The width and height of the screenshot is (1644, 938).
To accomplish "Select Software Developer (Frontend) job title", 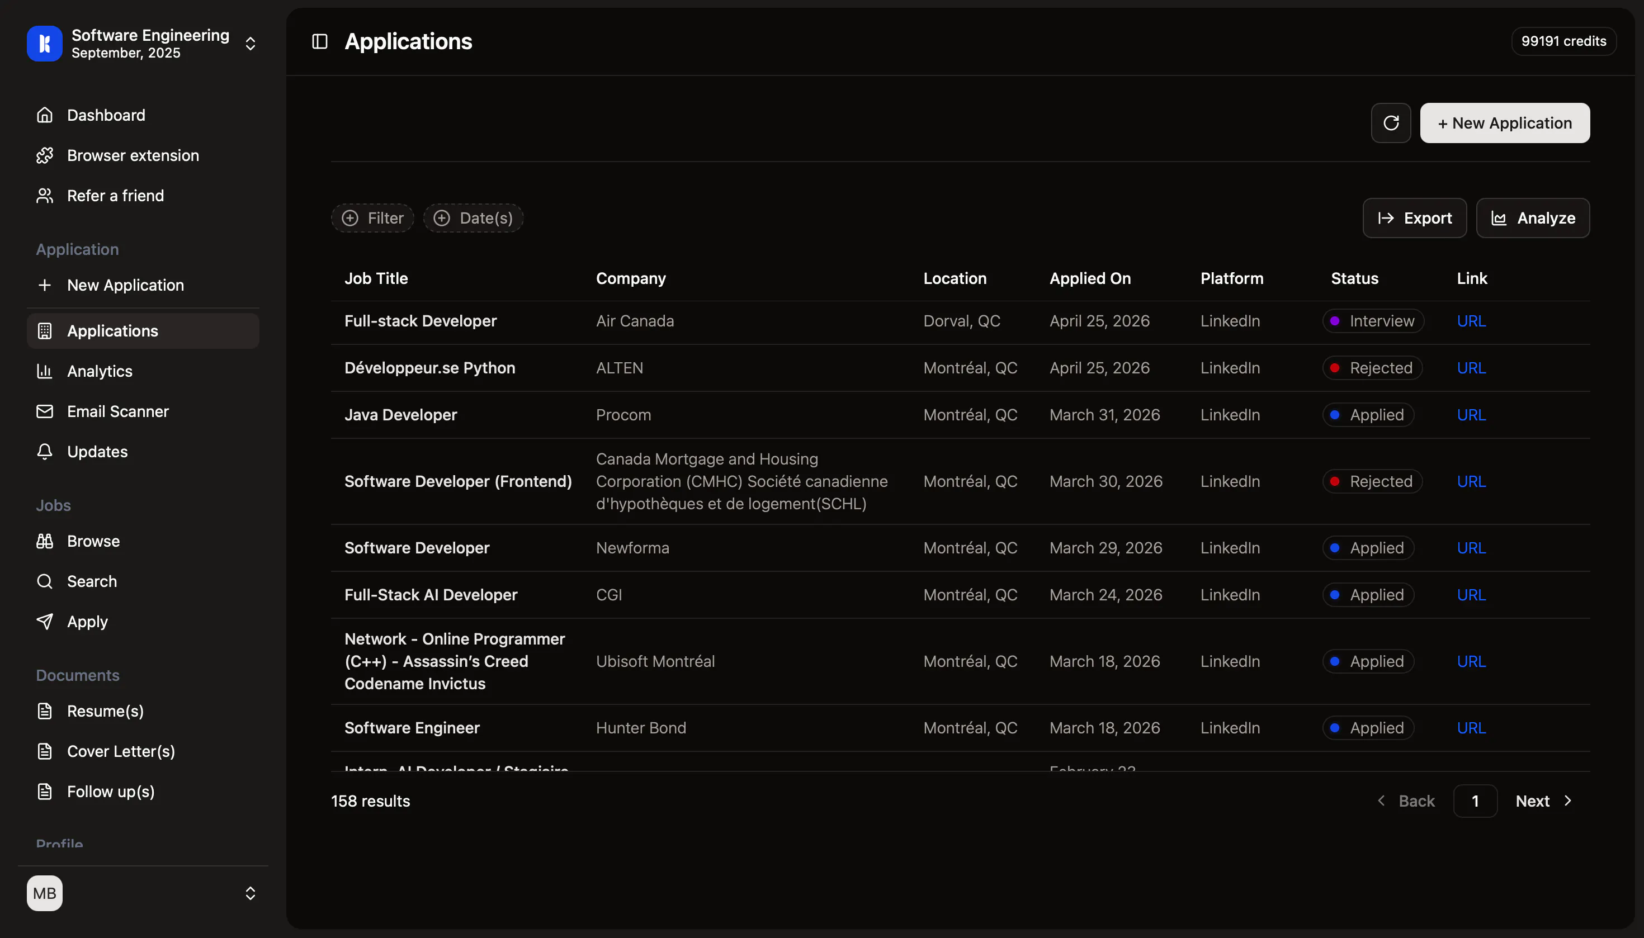I will pos(458,481).
